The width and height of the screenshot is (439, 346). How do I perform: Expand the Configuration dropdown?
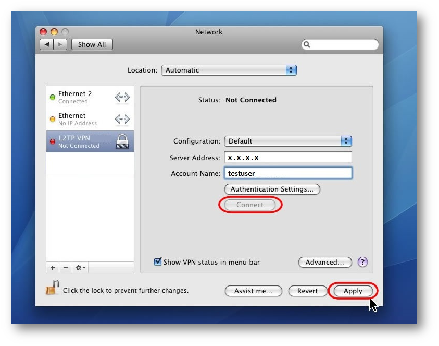(288, 141)
